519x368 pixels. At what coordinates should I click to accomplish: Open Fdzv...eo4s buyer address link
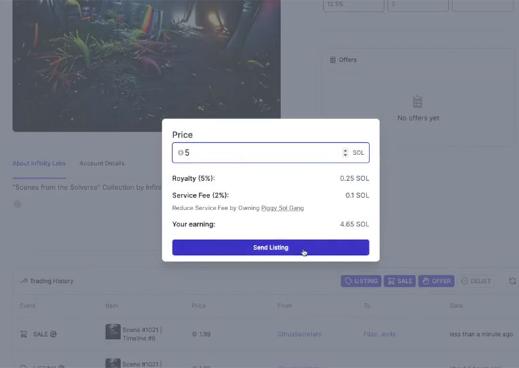point(380,334)
